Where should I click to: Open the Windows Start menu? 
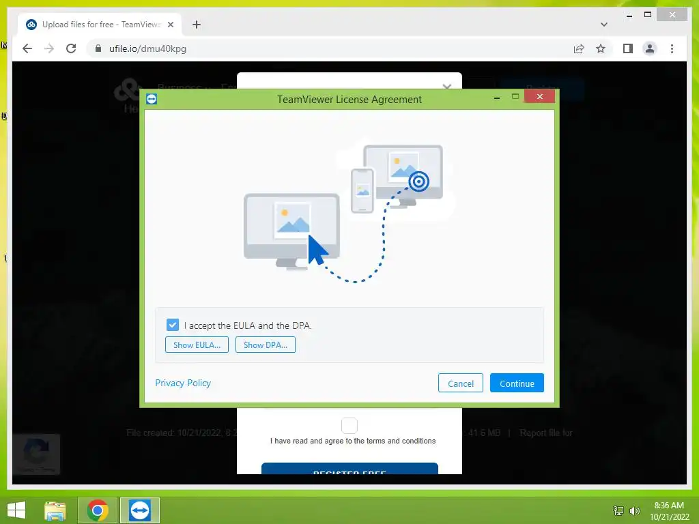[x=16, y=510]
